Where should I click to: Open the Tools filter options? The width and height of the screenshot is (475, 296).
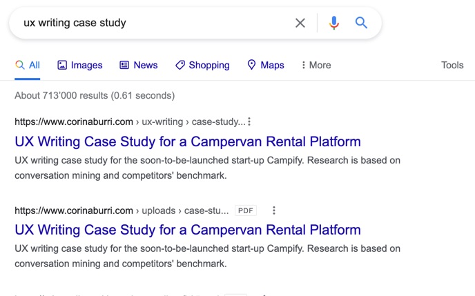452,65
